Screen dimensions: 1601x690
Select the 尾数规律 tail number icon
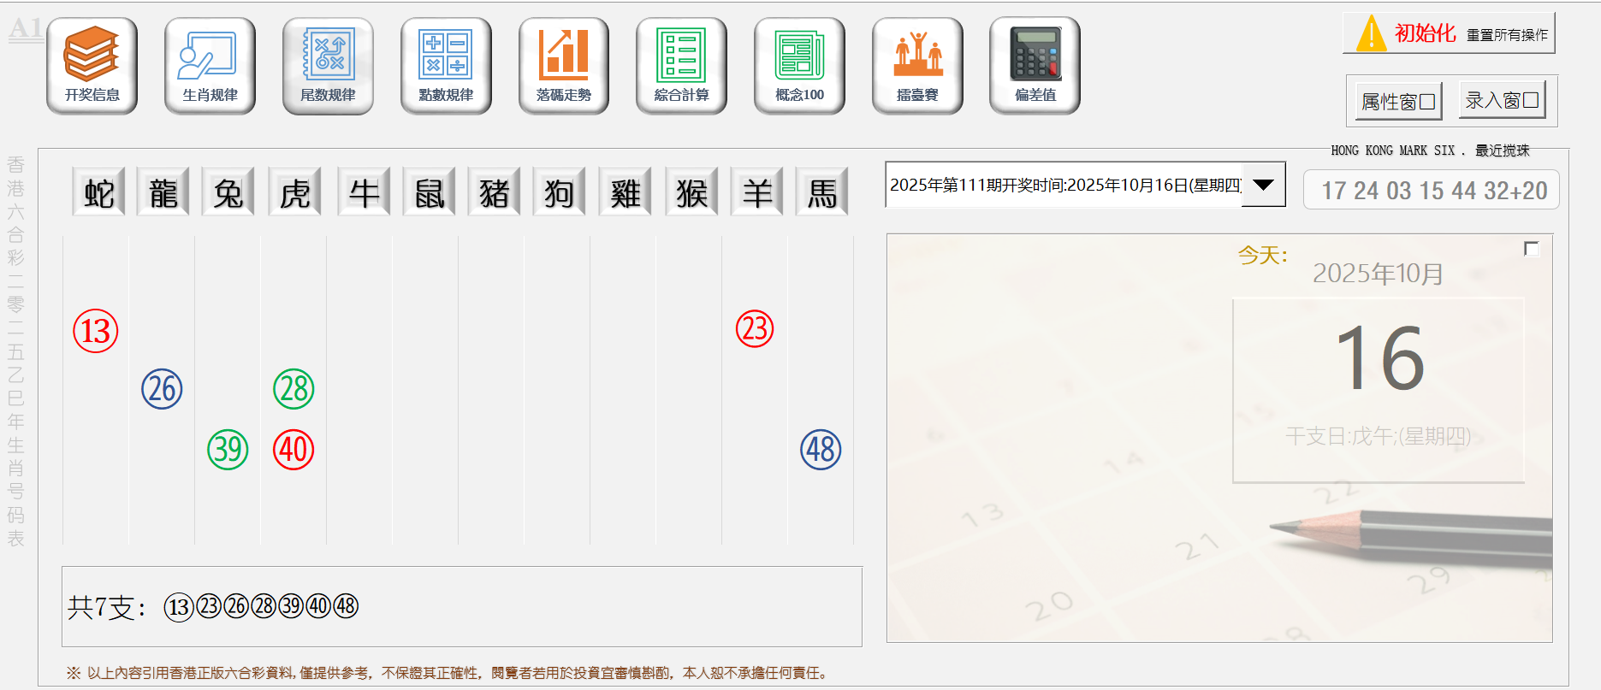[x=328, y=65]
